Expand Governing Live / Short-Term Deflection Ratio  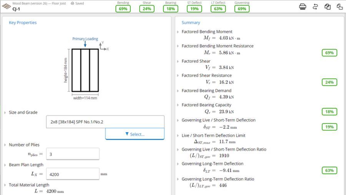click(x=178, y=150)
